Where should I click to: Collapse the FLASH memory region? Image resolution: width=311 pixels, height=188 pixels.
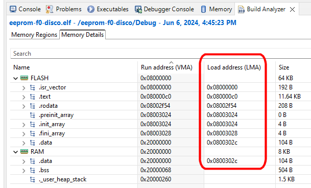(x=15, y=78)
